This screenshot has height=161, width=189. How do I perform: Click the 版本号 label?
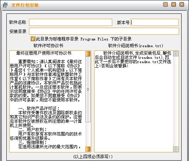pos(123,23)
